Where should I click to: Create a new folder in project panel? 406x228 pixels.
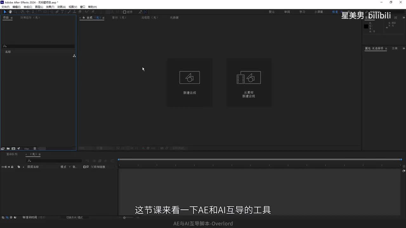[x=8, y=149]
